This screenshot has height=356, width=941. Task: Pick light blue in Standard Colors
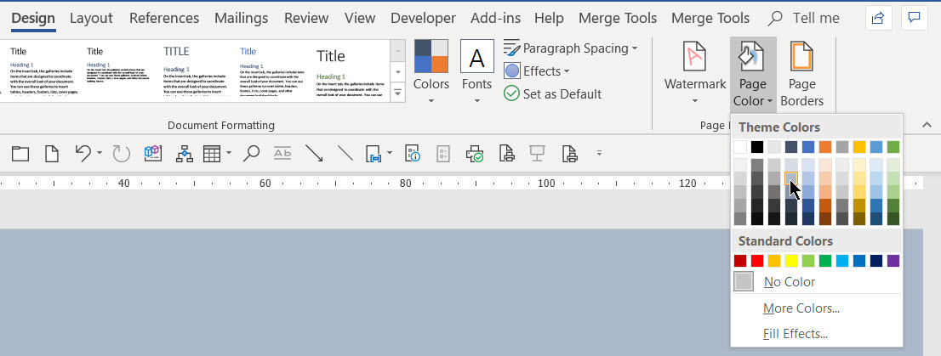click(x=842, y=261)
